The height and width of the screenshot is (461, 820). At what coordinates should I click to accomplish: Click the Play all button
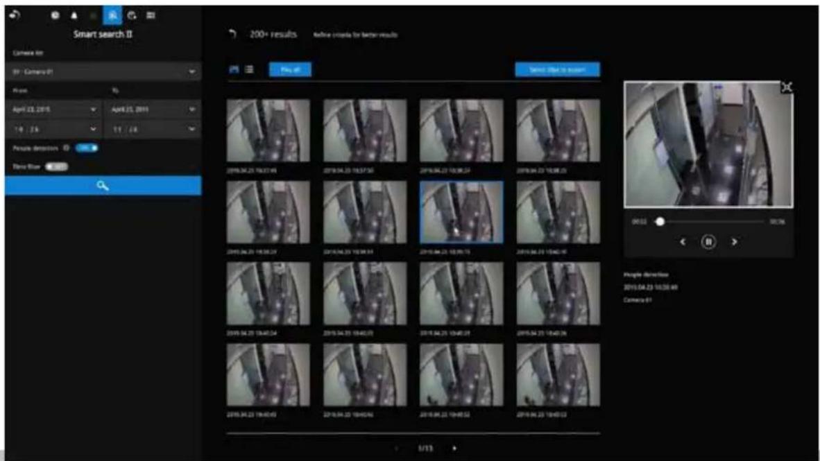(290, 69)
